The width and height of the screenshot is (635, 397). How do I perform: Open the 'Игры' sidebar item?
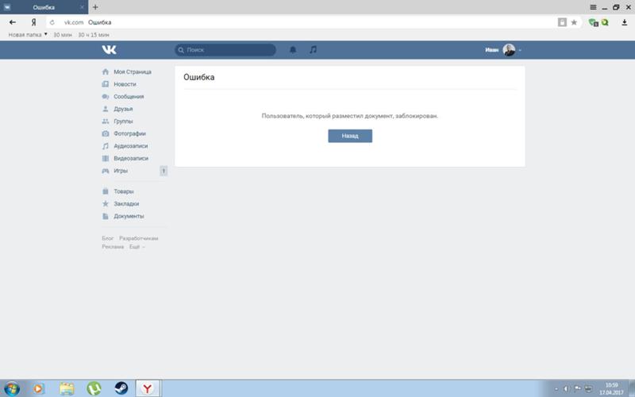[121, 171]
